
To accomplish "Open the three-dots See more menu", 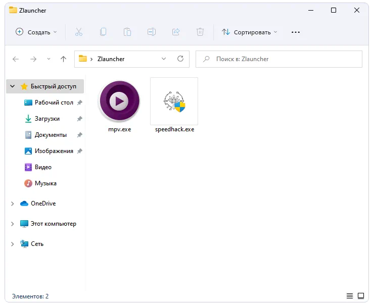I will (296, 32).
